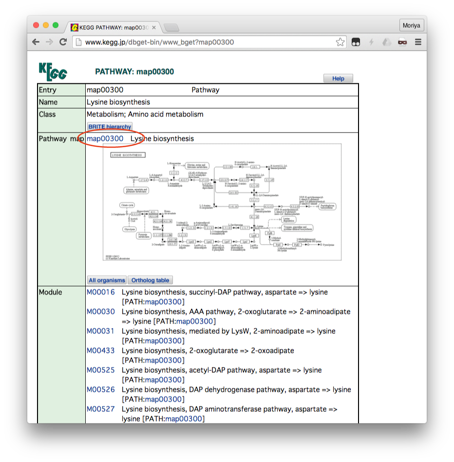Screen dimensions: 454x462
Task: Click PATH:map00300 link under M00433
Action: pos(163,360)
